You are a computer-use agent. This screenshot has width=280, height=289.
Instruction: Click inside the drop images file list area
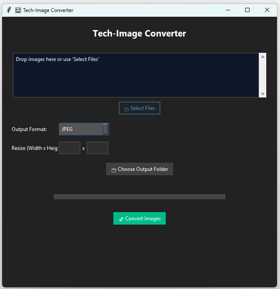136,77
